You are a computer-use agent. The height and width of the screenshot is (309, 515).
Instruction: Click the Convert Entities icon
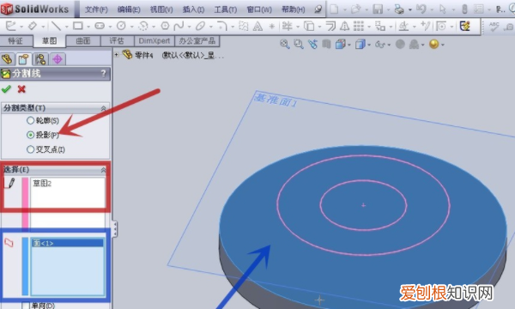click(x=309, y=26)
